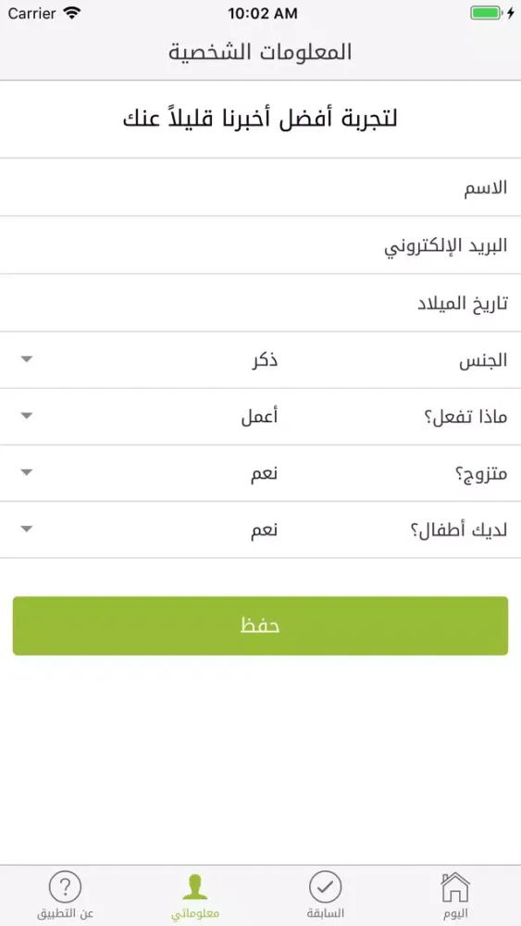Screen dimensions: 521x926
Task: Expand the ماذا تفعل؟ dropdown arrow
Action: tap(27, 416)
